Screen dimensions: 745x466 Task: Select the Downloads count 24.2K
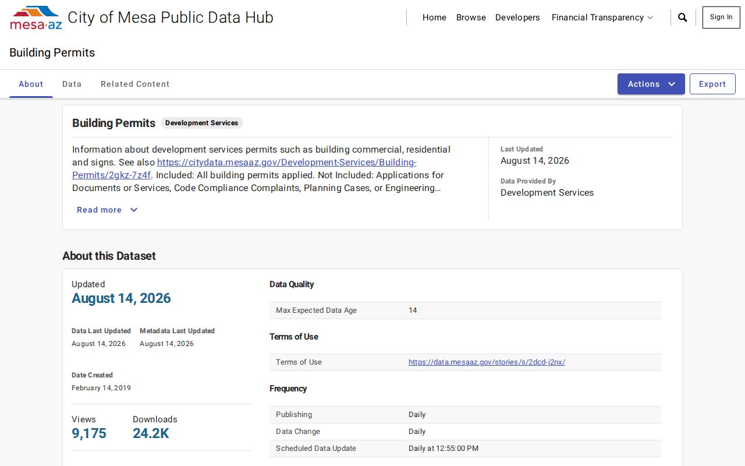tap(151, 433)
